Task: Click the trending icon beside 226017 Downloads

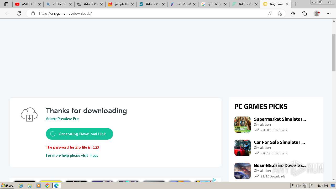Action: coord(256,153)
